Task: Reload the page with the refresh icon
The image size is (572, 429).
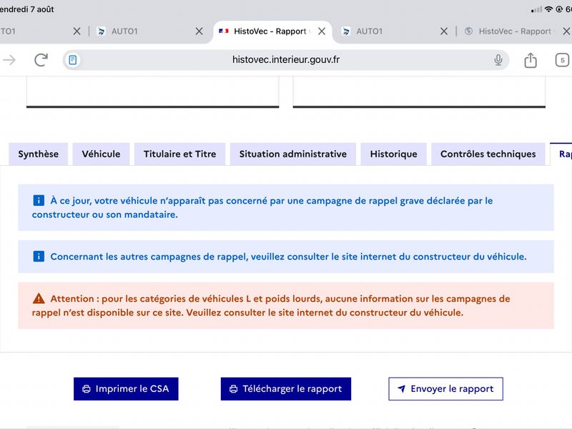Action: [41, 60]
